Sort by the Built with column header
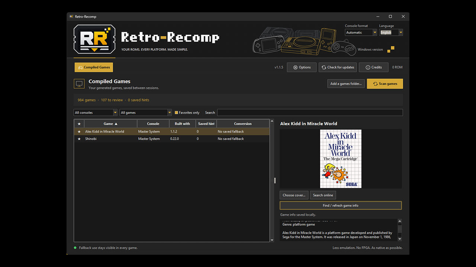476x267 pixels. click(x=182, y=124)
